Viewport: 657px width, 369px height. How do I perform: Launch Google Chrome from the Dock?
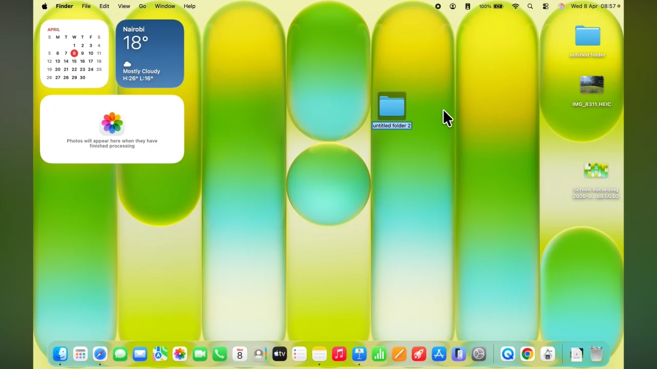527,354
